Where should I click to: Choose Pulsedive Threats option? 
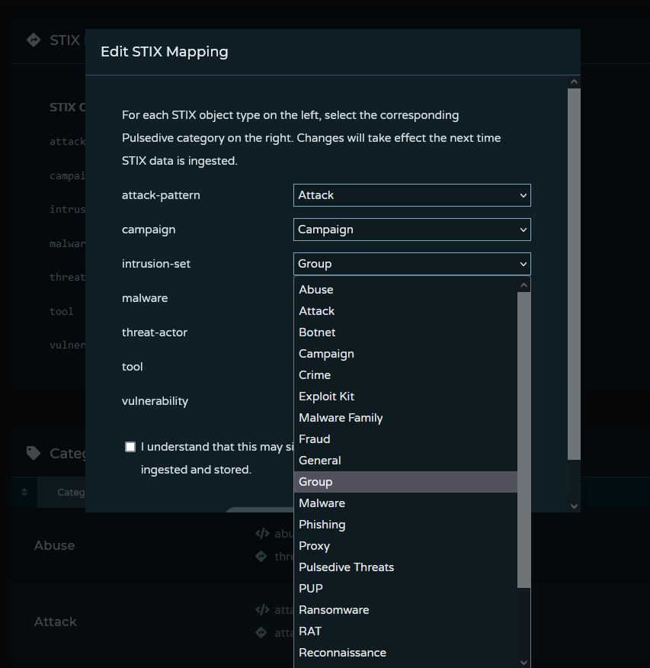pos(405,567)
